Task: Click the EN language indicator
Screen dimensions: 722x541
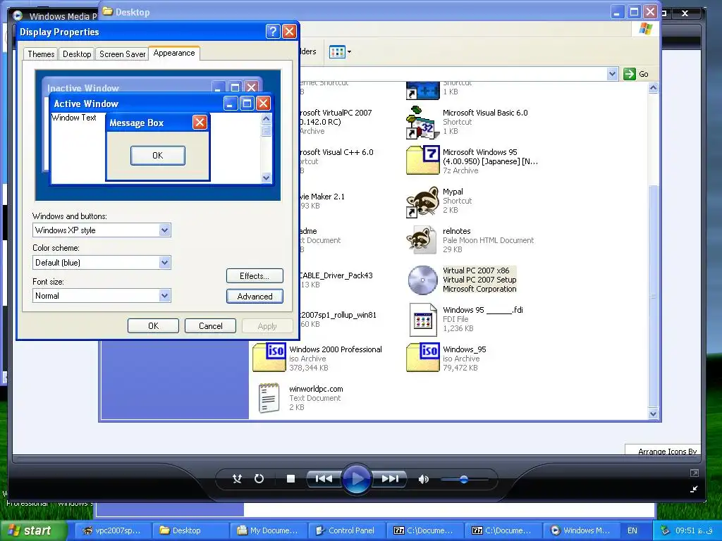Action: [632, 530]
